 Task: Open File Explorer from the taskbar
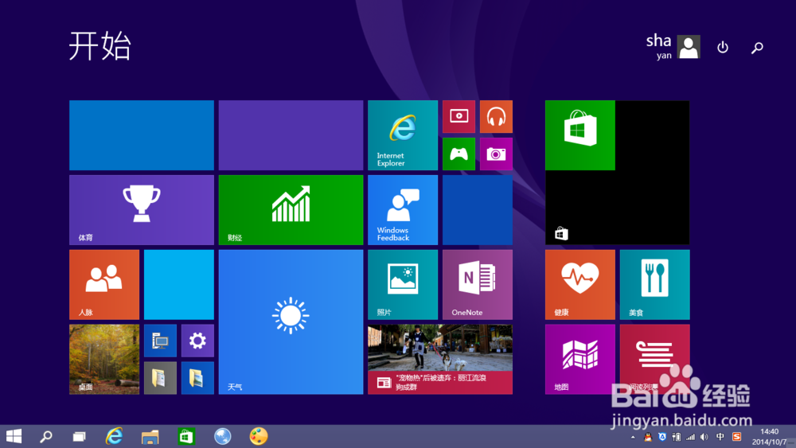(x=150, y=436)
